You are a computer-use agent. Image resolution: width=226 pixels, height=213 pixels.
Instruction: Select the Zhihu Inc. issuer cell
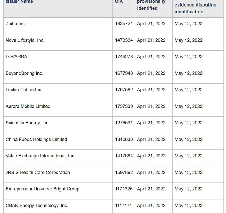pos(16,24)
